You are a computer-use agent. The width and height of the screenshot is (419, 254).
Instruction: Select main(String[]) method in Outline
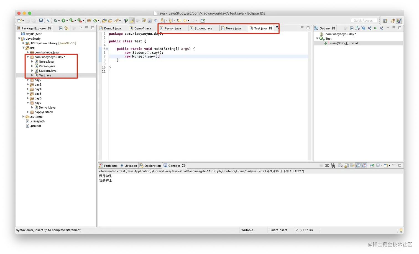click(344, 43)
